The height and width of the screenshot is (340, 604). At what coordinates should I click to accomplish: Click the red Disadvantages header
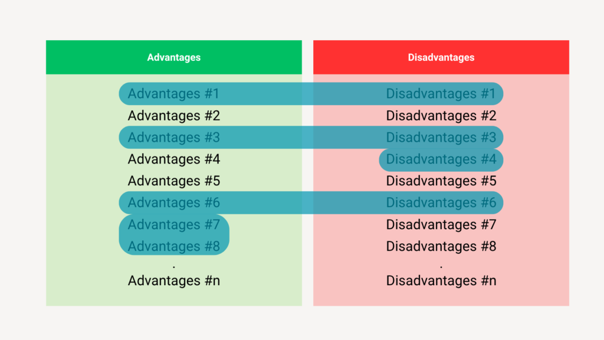441,57
